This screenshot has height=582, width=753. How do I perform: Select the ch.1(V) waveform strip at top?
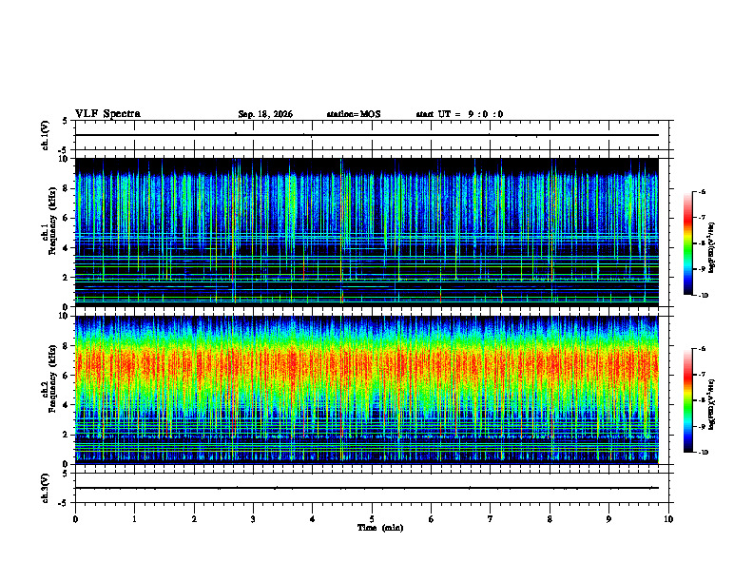point(372,135)
